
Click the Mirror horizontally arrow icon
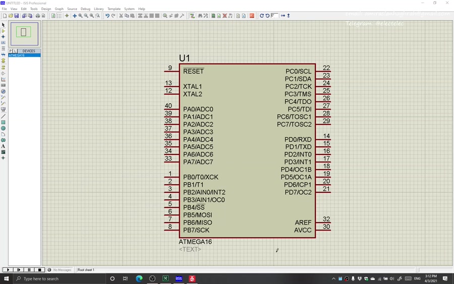[283, 16]
